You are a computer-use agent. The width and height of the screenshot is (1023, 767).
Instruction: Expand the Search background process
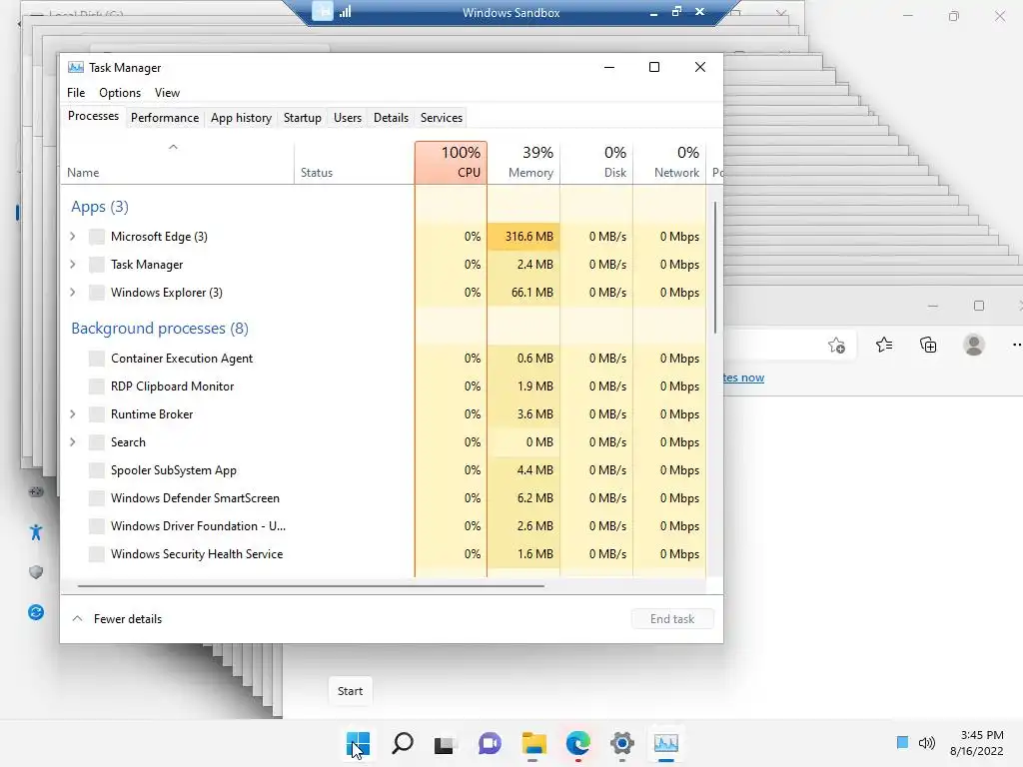tap(72, 442)
